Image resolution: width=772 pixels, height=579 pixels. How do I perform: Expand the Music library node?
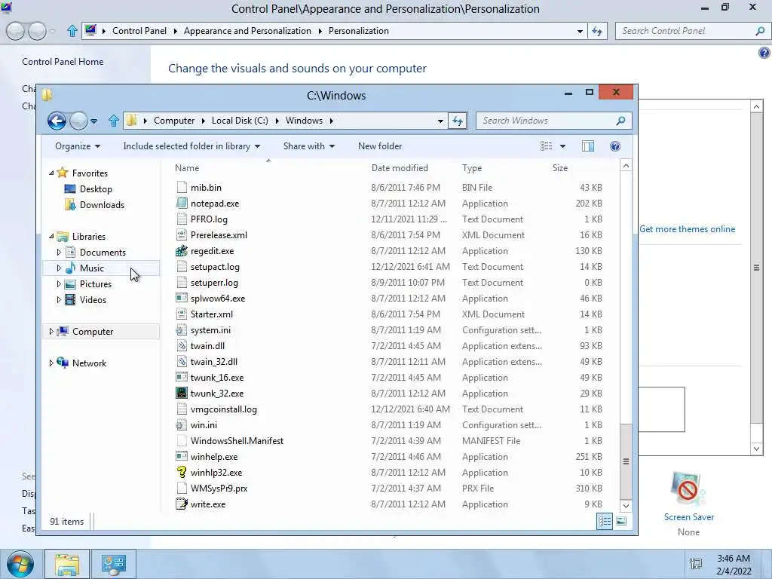pyautogui.click(x=59, y=268)
